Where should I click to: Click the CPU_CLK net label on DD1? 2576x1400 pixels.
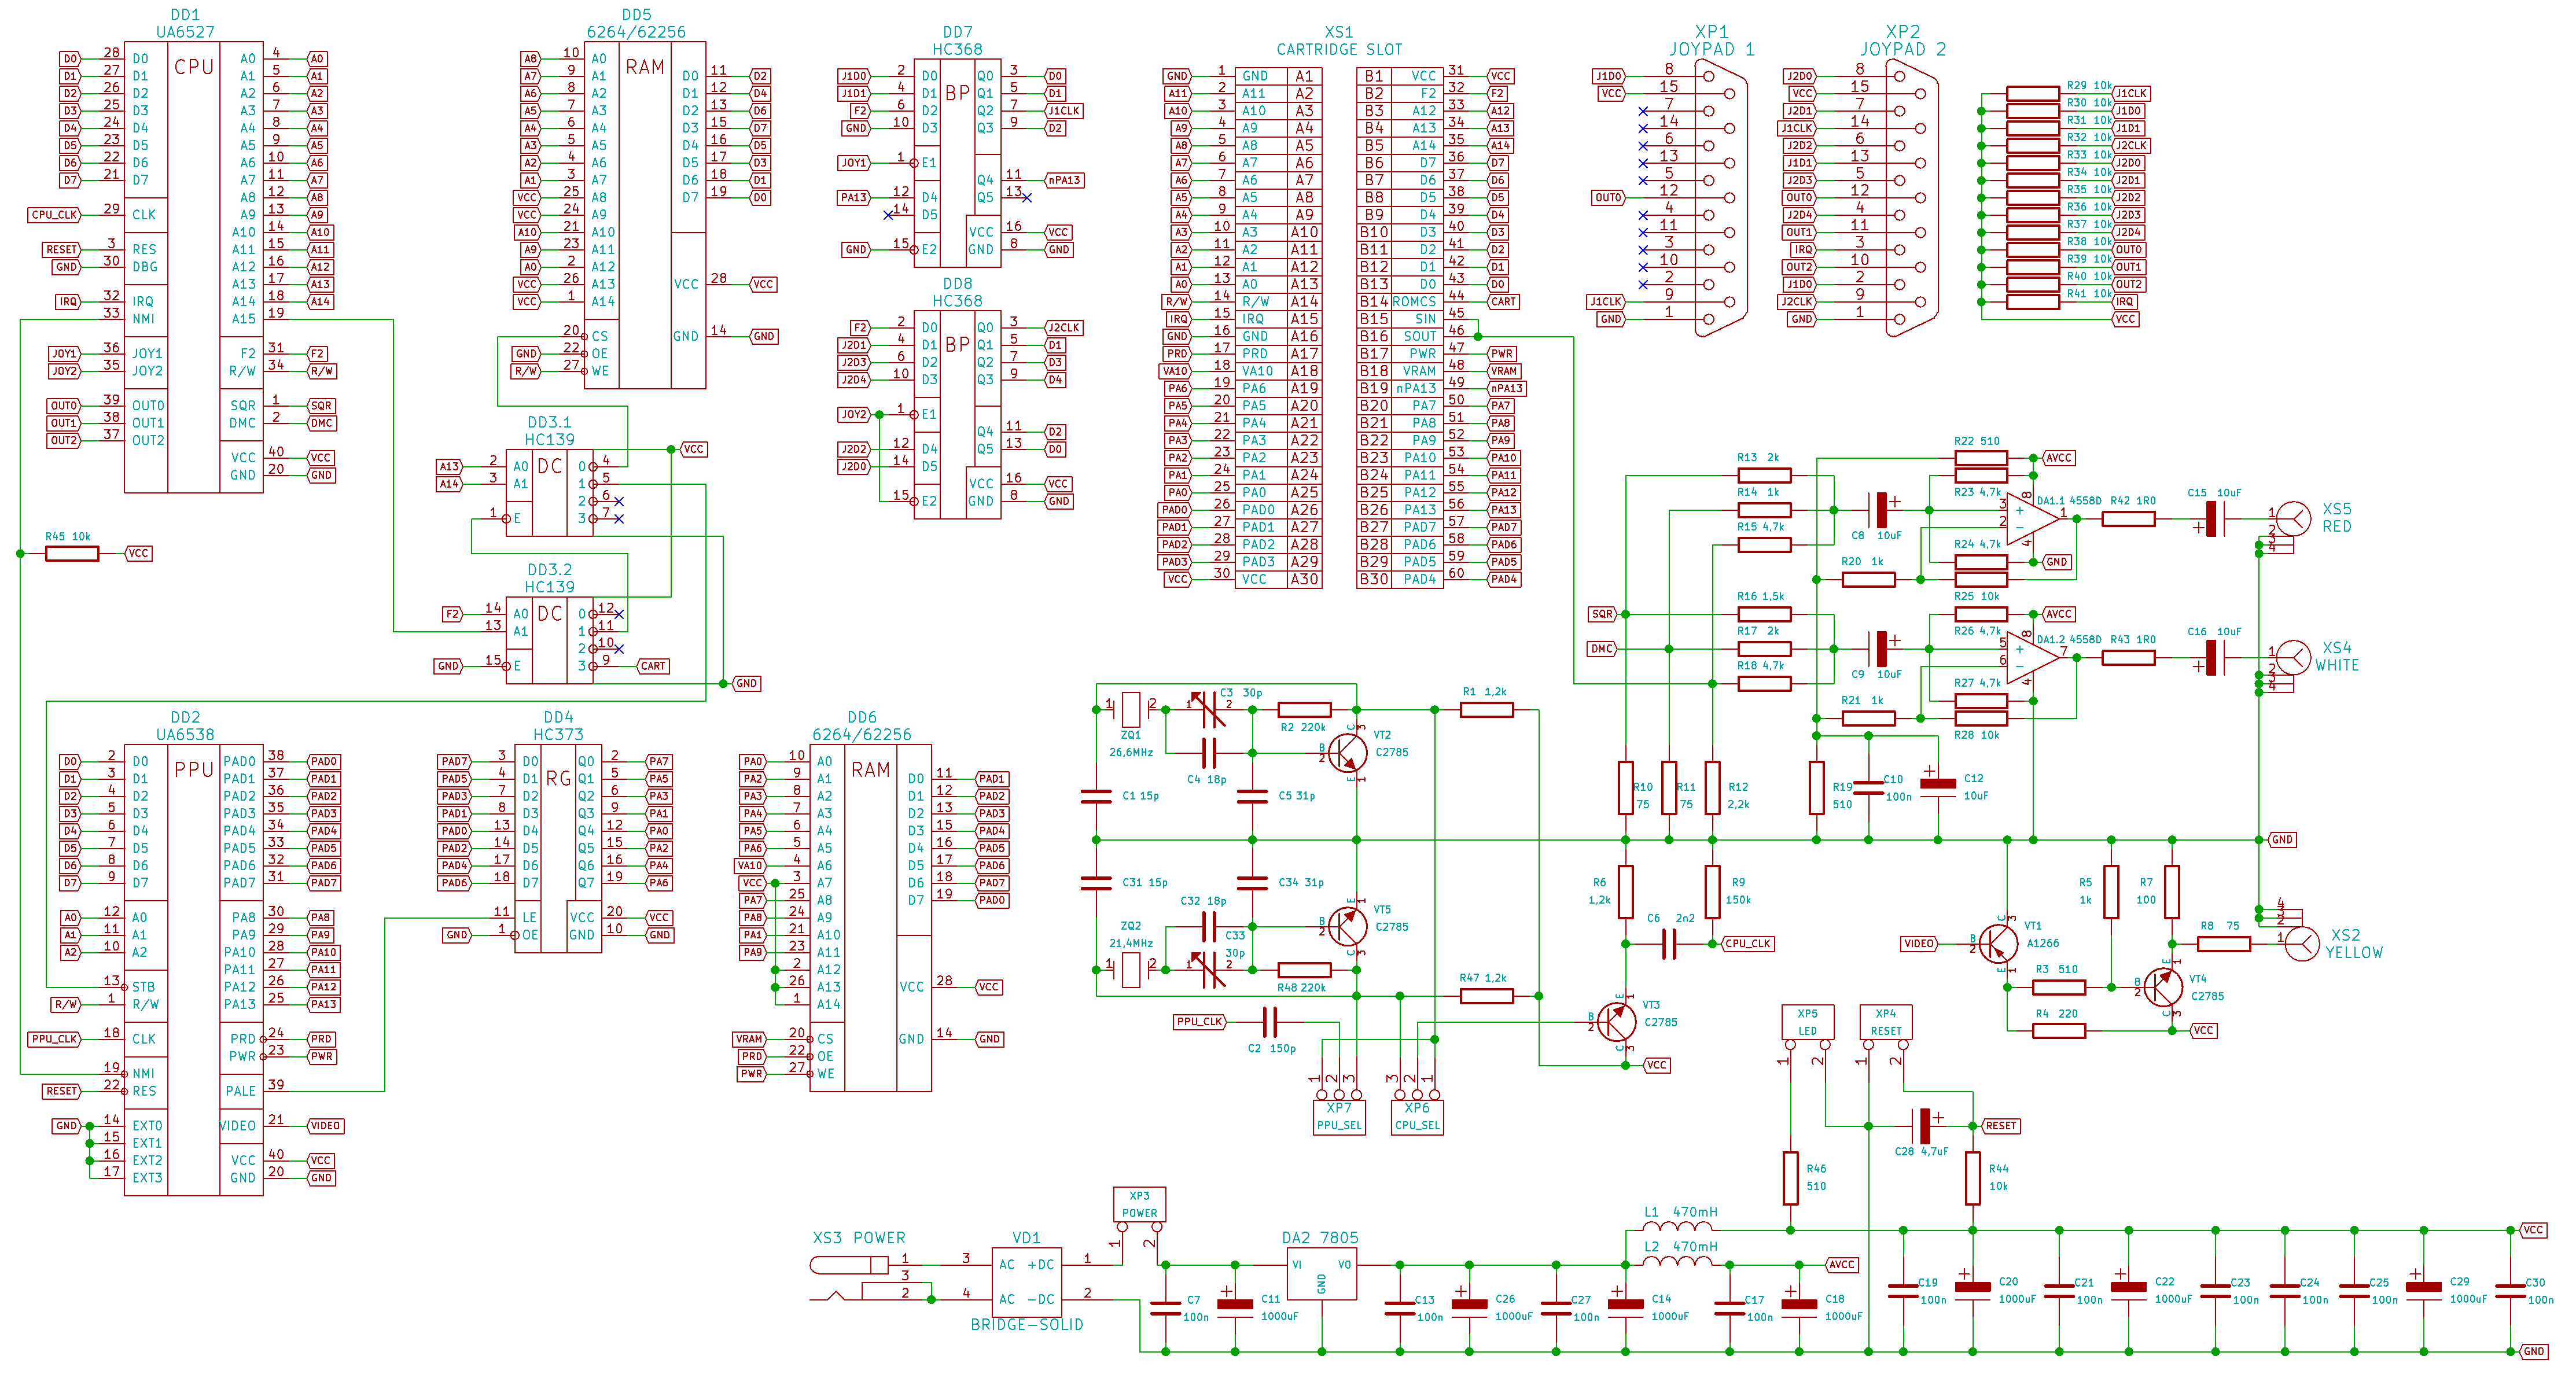(x=54, y=215)
